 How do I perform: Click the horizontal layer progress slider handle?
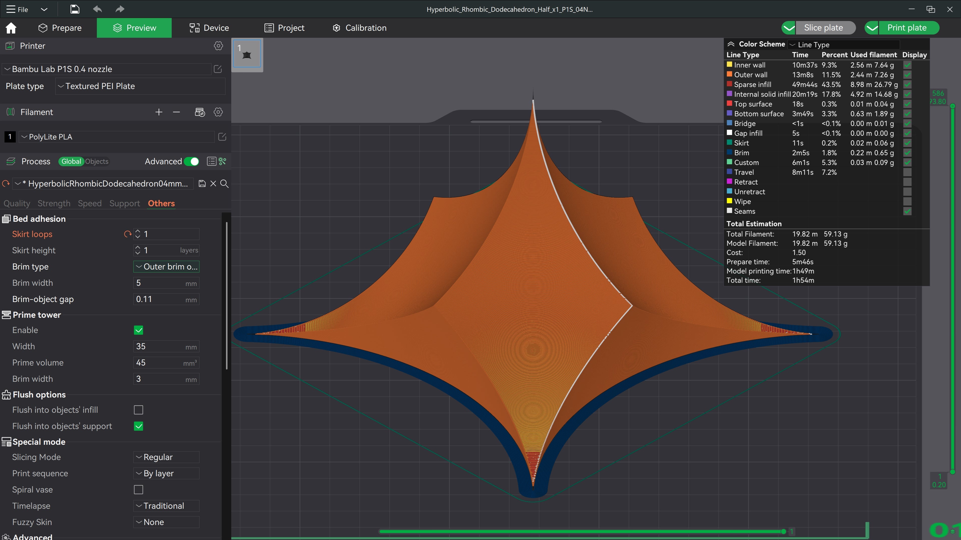tap(783, 531)
